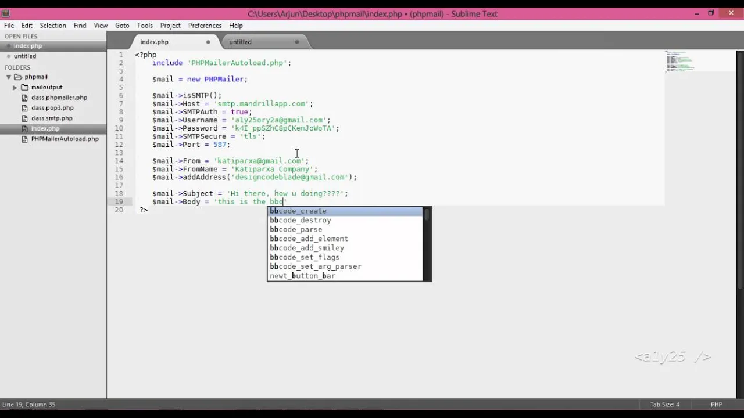Choose bbcode_set_arg_parser autocomplete suggestion
744x418 pixels.
coord(345,267)
